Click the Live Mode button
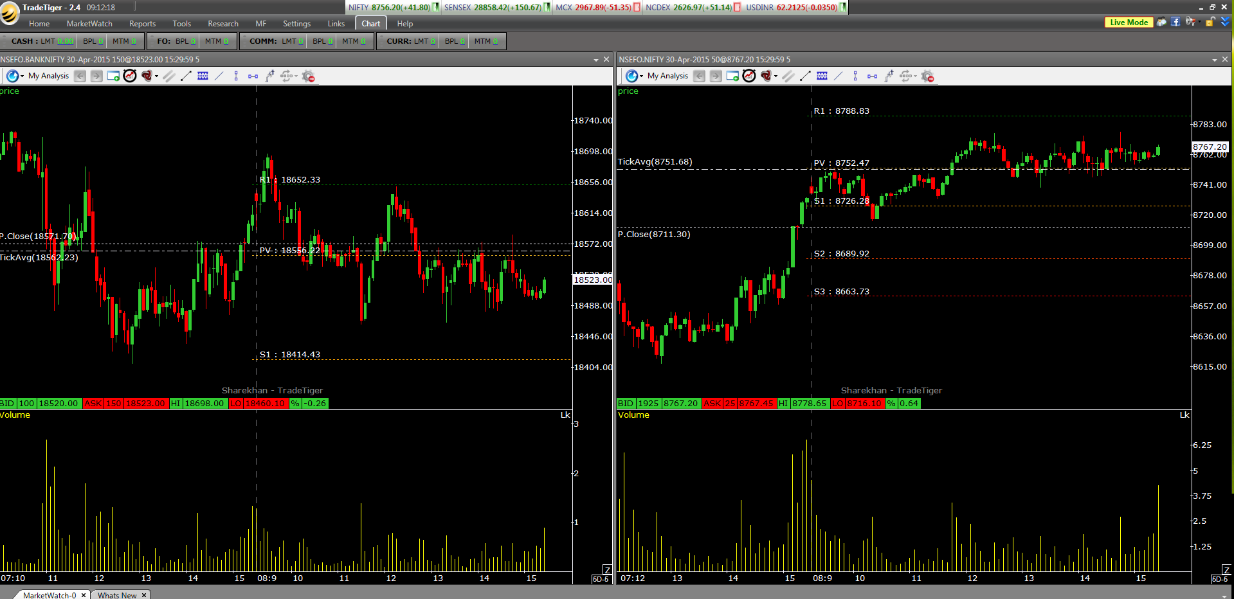Screen dimensions: 1234x599 point(1129,22)
